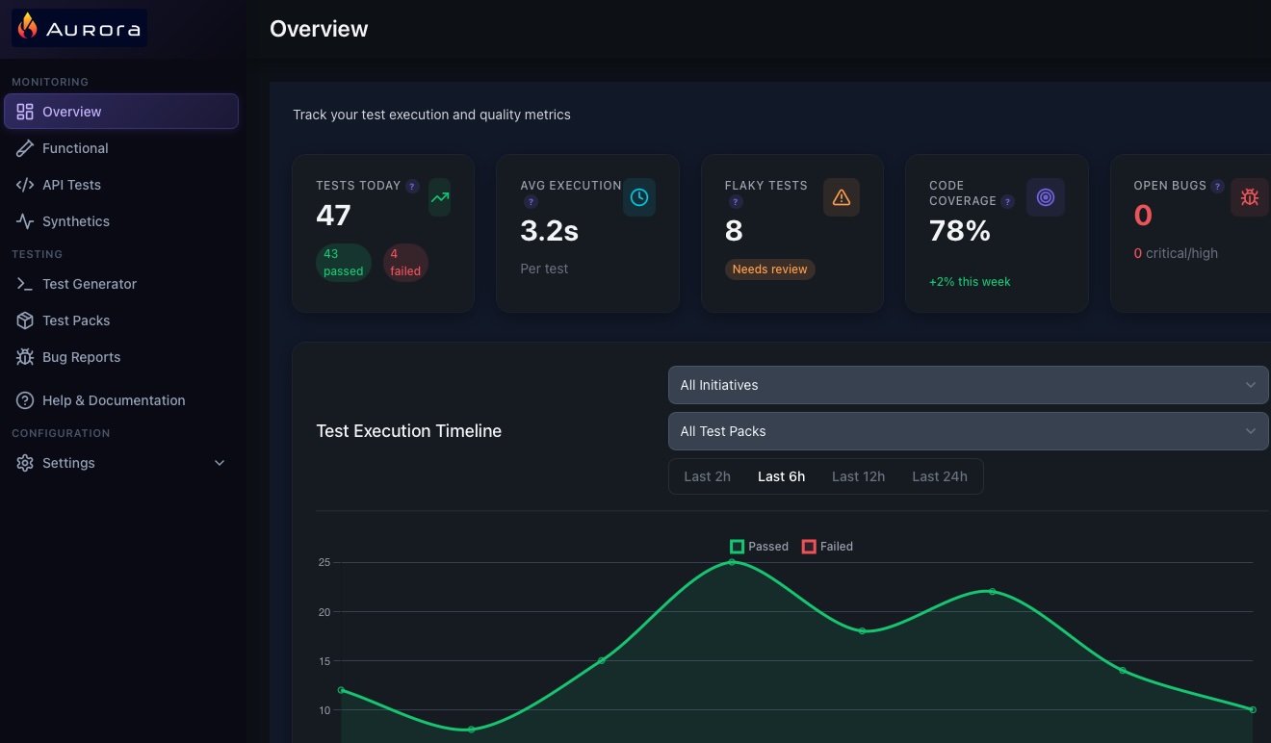
Task: Click the help tooltip icon beside Code Coverage
Action: [1007, 201]
